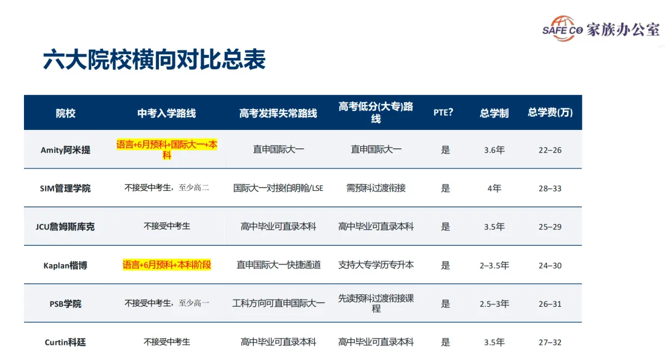Click the 24–30 tuition cell

[550, 266]
